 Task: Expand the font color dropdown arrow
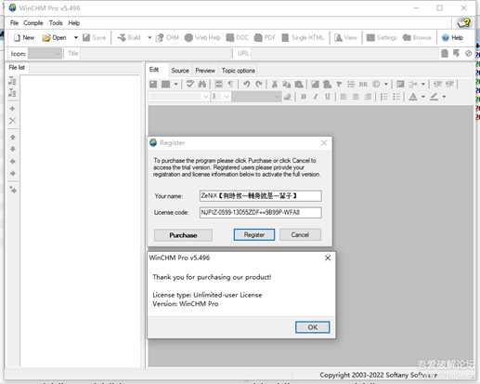point(422,97)
